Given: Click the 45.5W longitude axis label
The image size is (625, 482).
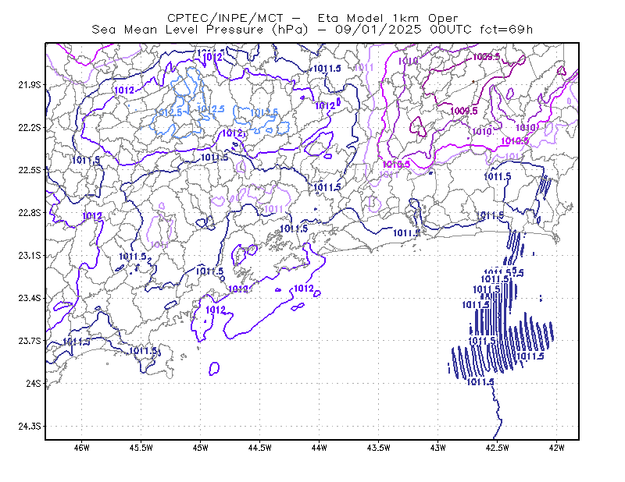Looking at the screenshot, I should coord(141,448).
